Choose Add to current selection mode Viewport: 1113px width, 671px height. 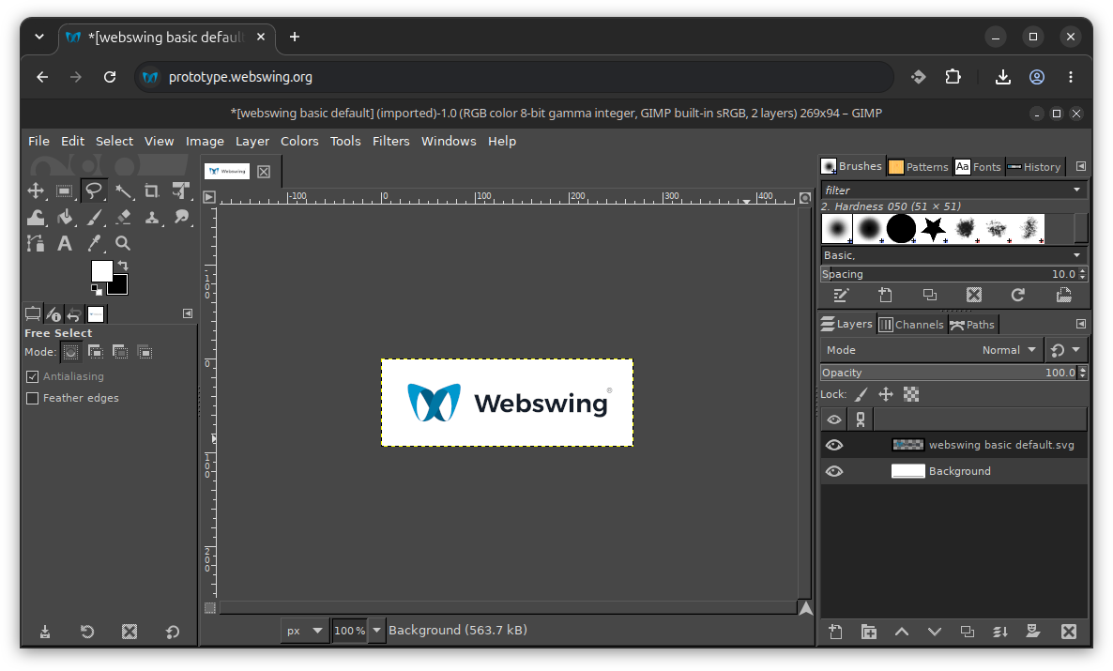(x=95, y=352)
